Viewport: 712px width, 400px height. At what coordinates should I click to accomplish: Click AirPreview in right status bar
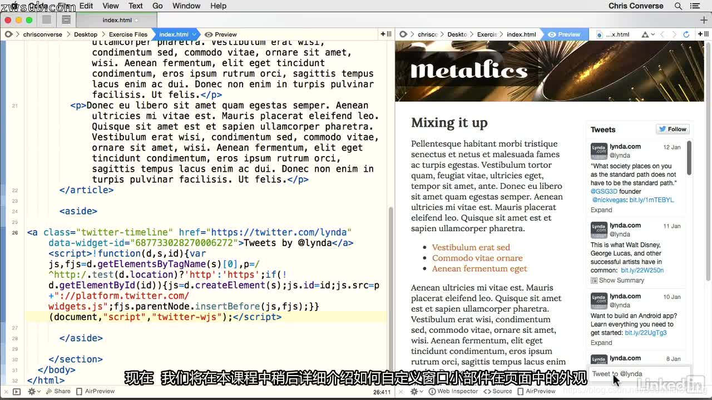pyautogui.click(x=537, y=391)
